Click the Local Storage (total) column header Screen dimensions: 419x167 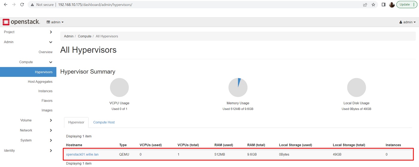(349, 145)
